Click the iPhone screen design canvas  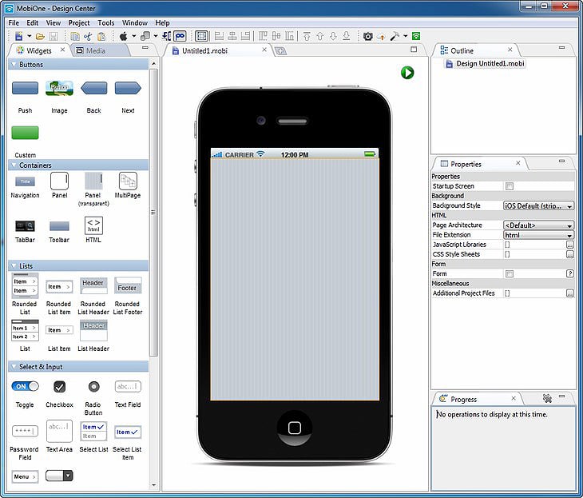pyautogui.click(x=295, y=280)
